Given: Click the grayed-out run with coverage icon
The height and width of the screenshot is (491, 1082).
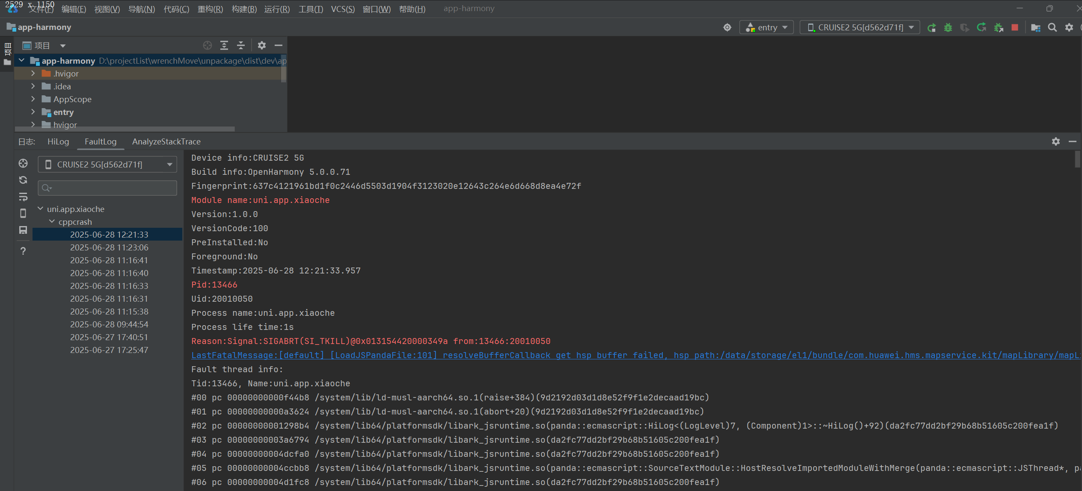Looking at the screenshot, I should pos(965,28).
